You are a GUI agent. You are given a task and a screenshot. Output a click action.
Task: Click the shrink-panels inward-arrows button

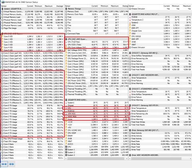[12, 164]
